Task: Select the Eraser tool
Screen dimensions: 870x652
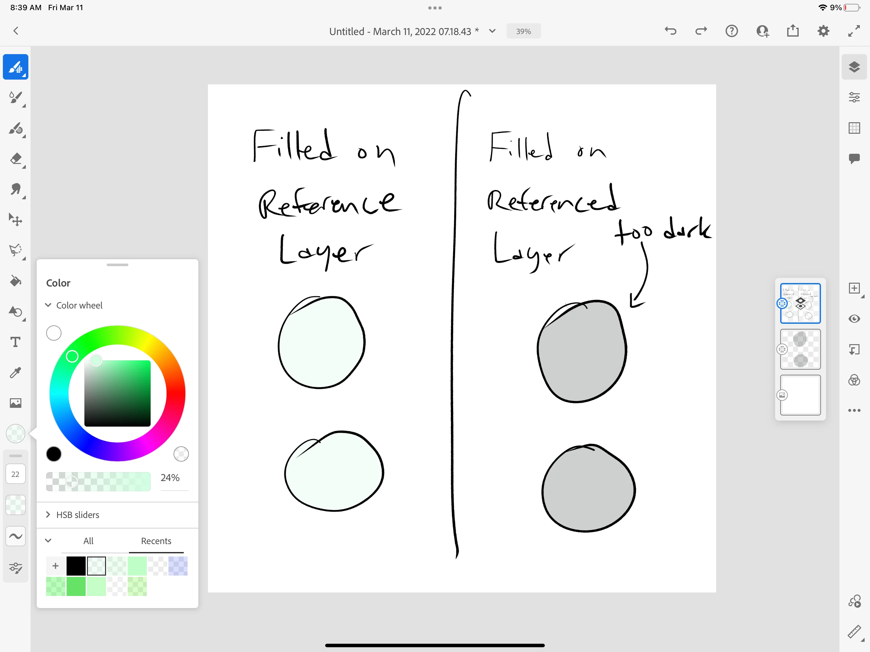Action: 16,159
